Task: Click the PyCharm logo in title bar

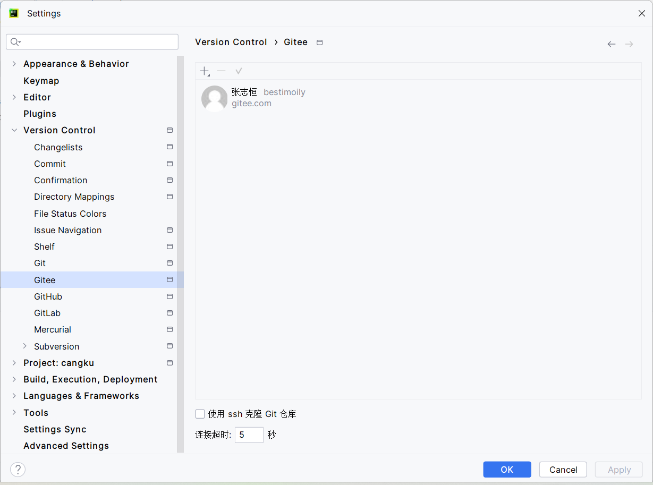Action: pos(14,13)
